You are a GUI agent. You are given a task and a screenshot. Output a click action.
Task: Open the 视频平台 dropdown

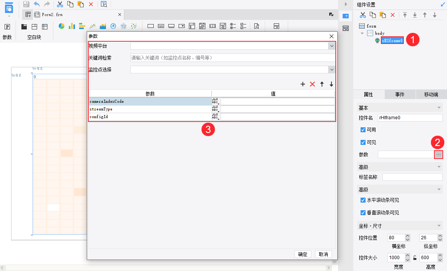(332, 46)
